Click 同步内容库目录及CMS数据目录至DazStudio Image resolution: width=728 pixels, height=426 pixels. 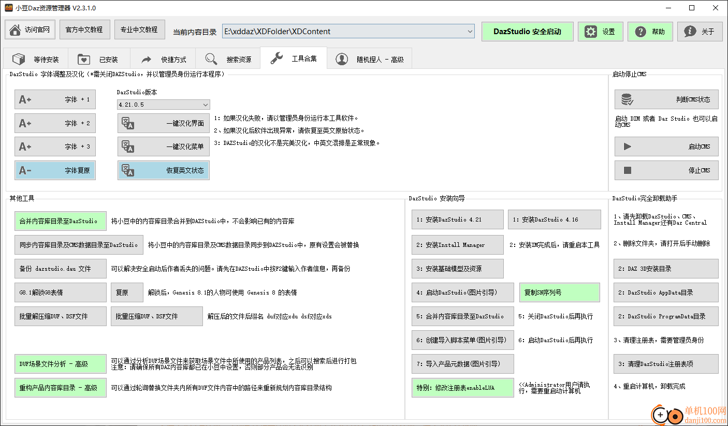pyautogui.click(x=79, y=245)
